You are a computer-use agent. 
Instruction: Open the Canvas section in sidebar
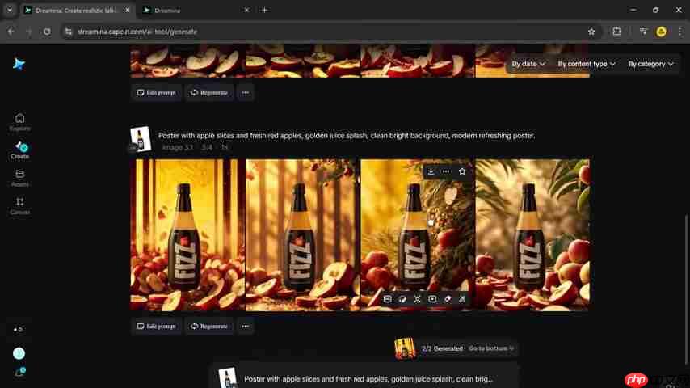20,206
